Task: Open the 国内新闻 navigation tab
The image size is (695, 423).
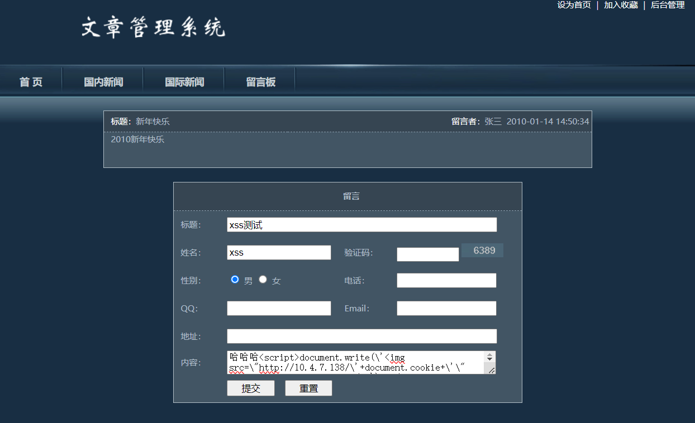Action: 103,82
